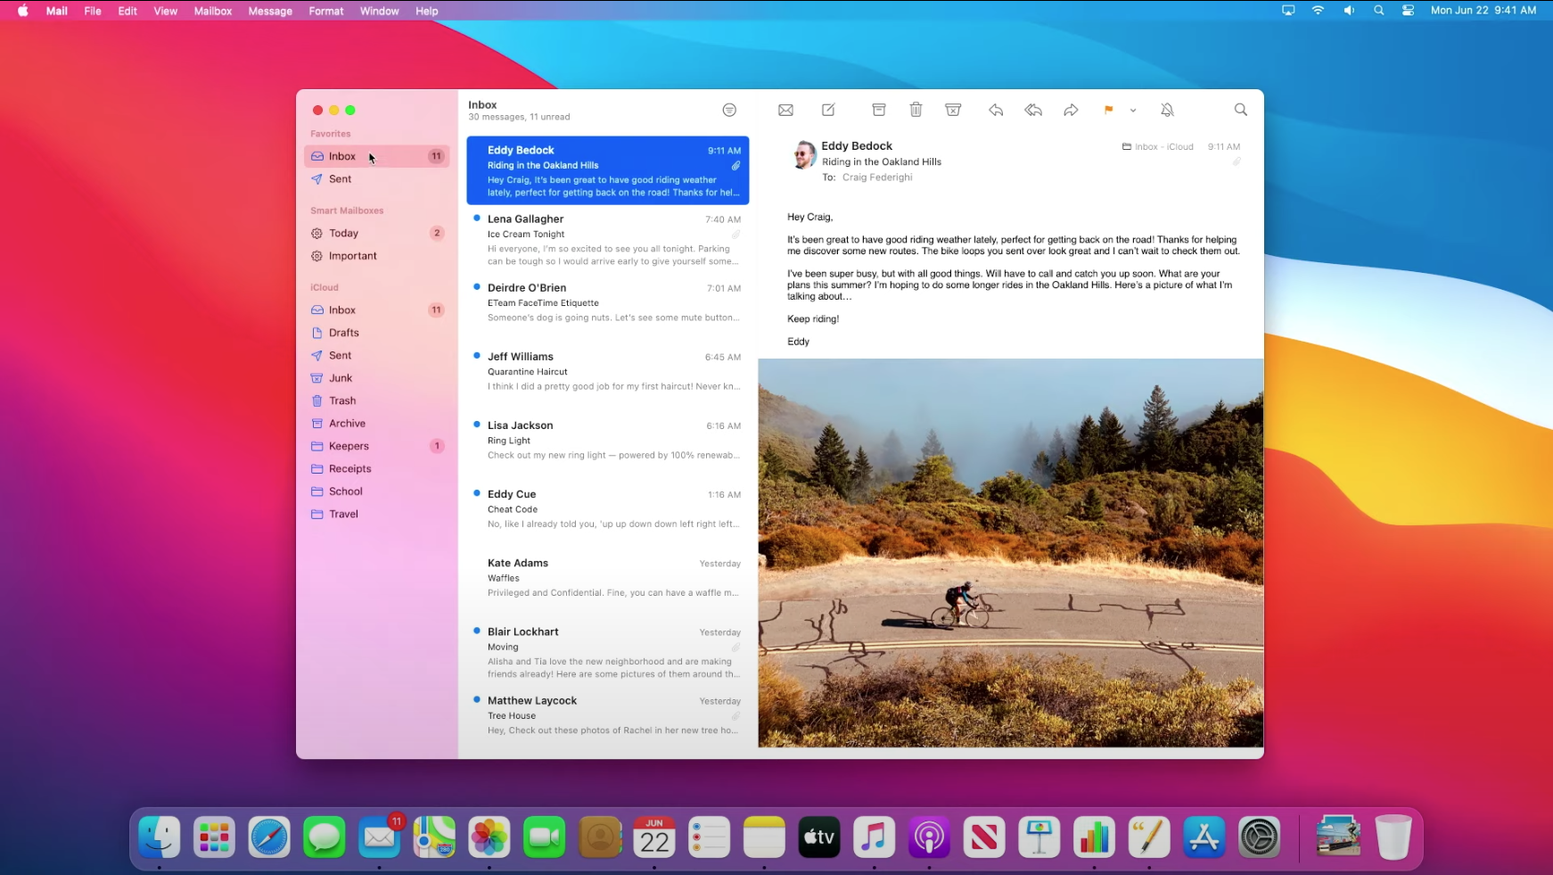Adjust the system volume icon in menu bar
Viewport: 1553px width, 875px height.
[x=1349, y=10]
